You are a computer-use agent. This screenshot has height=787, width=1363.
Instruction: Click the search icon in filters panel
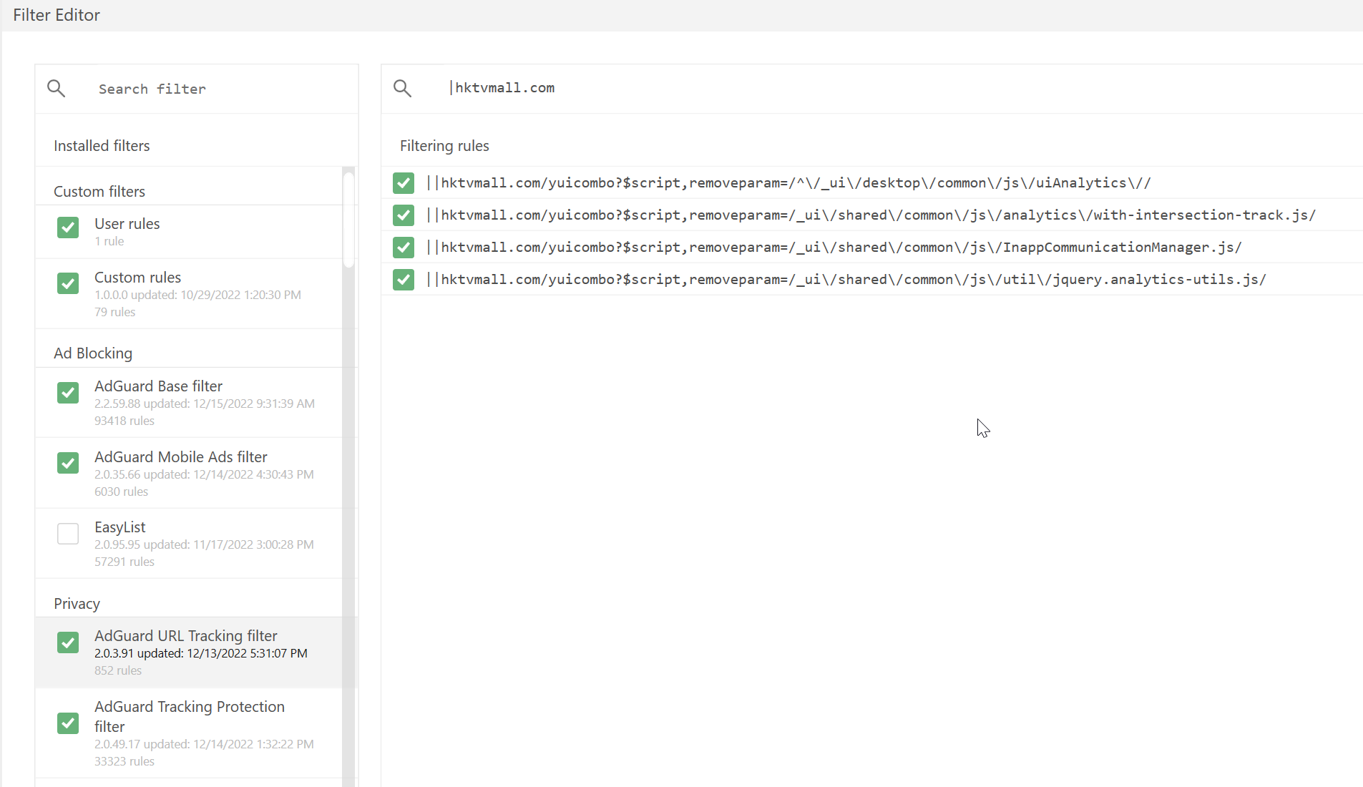(57, 89)
